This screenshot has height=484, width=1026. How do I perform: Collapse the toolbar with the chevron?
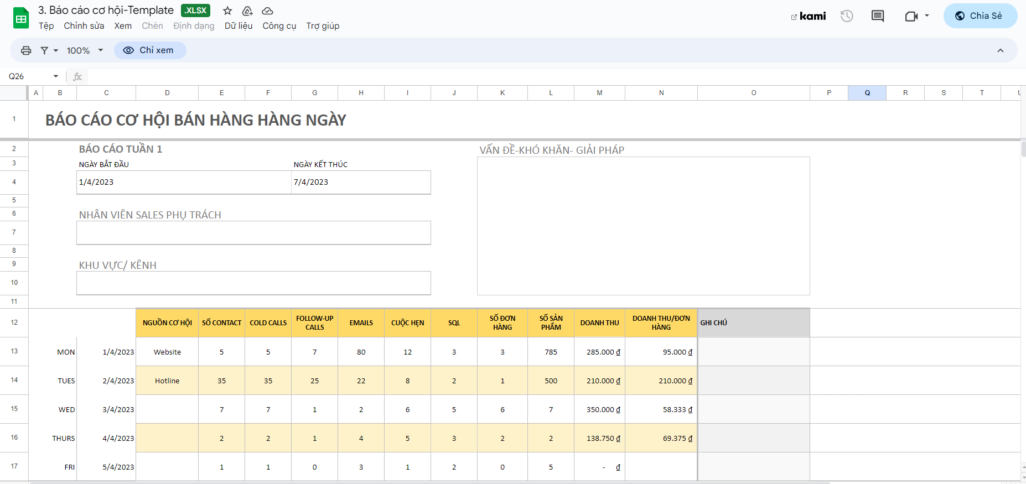point(1001,50)
